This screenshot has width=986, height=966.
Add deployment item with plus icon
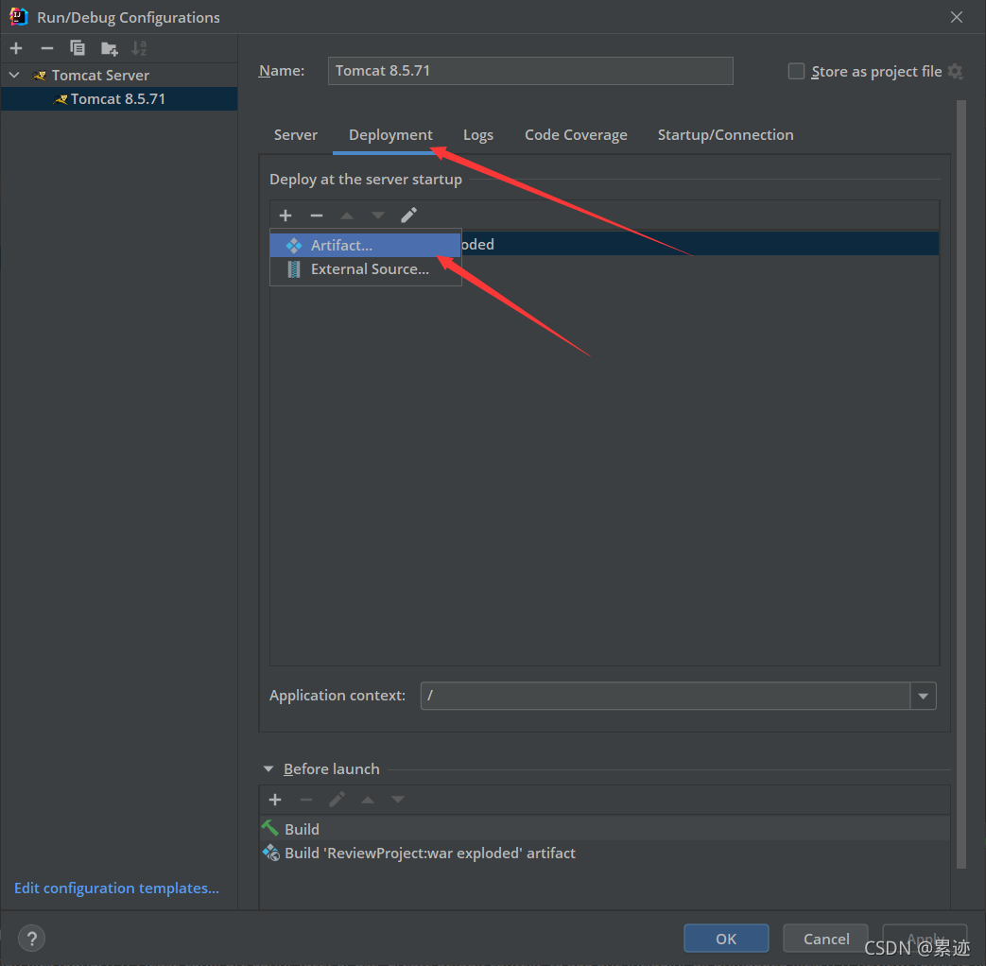pyautogui.click(x=285, y=216)
